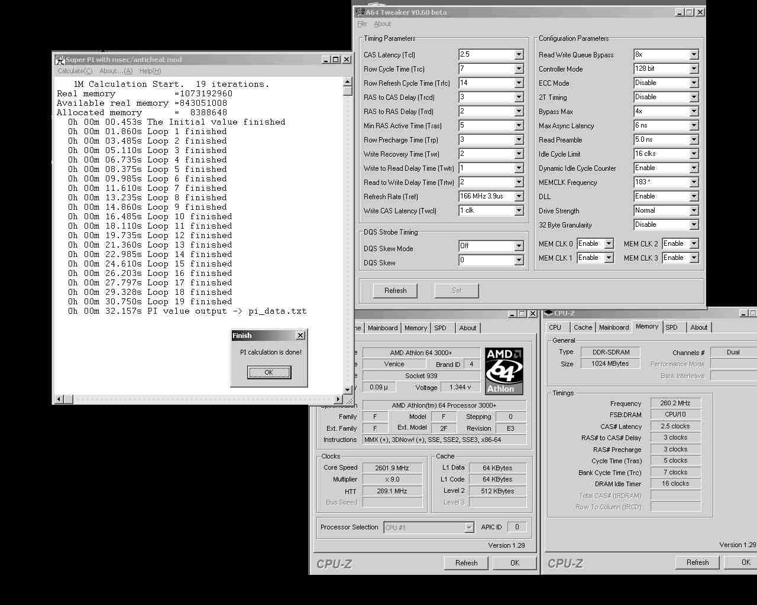This screenshot has height=605, width=757.
Task: Expand Controller Mode dropdown
Action: coord(694,69)
